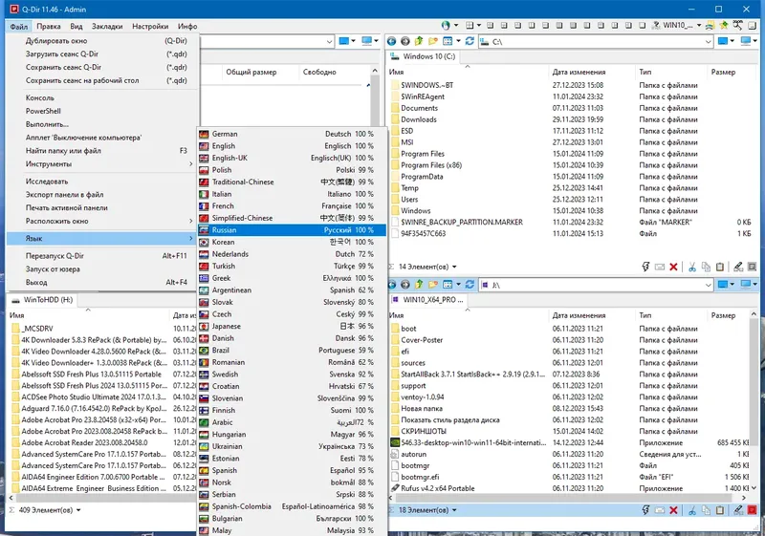Select Перезапуск Q-Dir menu item

[x=103, y=256]
